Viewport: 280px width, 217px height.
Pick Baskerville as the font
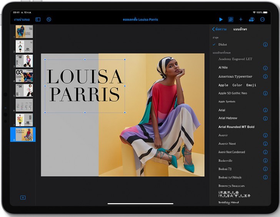tap(225, 160)
